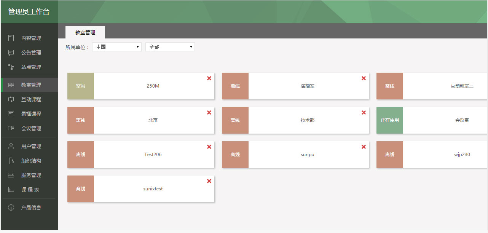Open the 全部 filter dropdown

tap(170, 47)
